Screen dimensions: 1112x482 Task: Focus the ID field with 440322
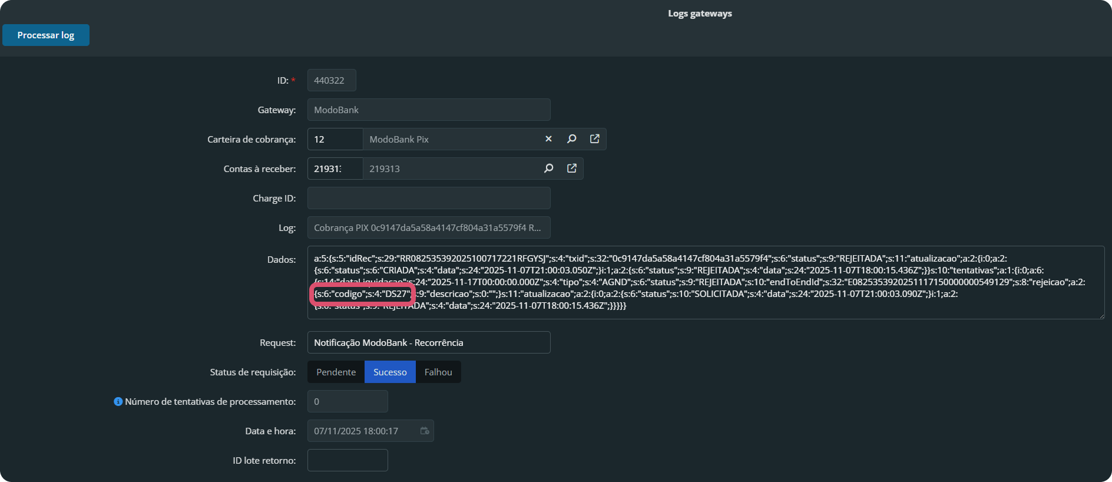coord(332,80)
